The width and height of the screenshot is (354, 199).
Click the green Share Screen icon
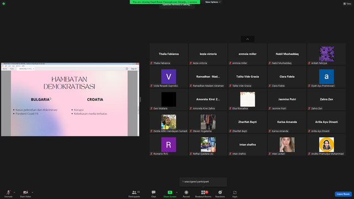[x=170, y=192]
